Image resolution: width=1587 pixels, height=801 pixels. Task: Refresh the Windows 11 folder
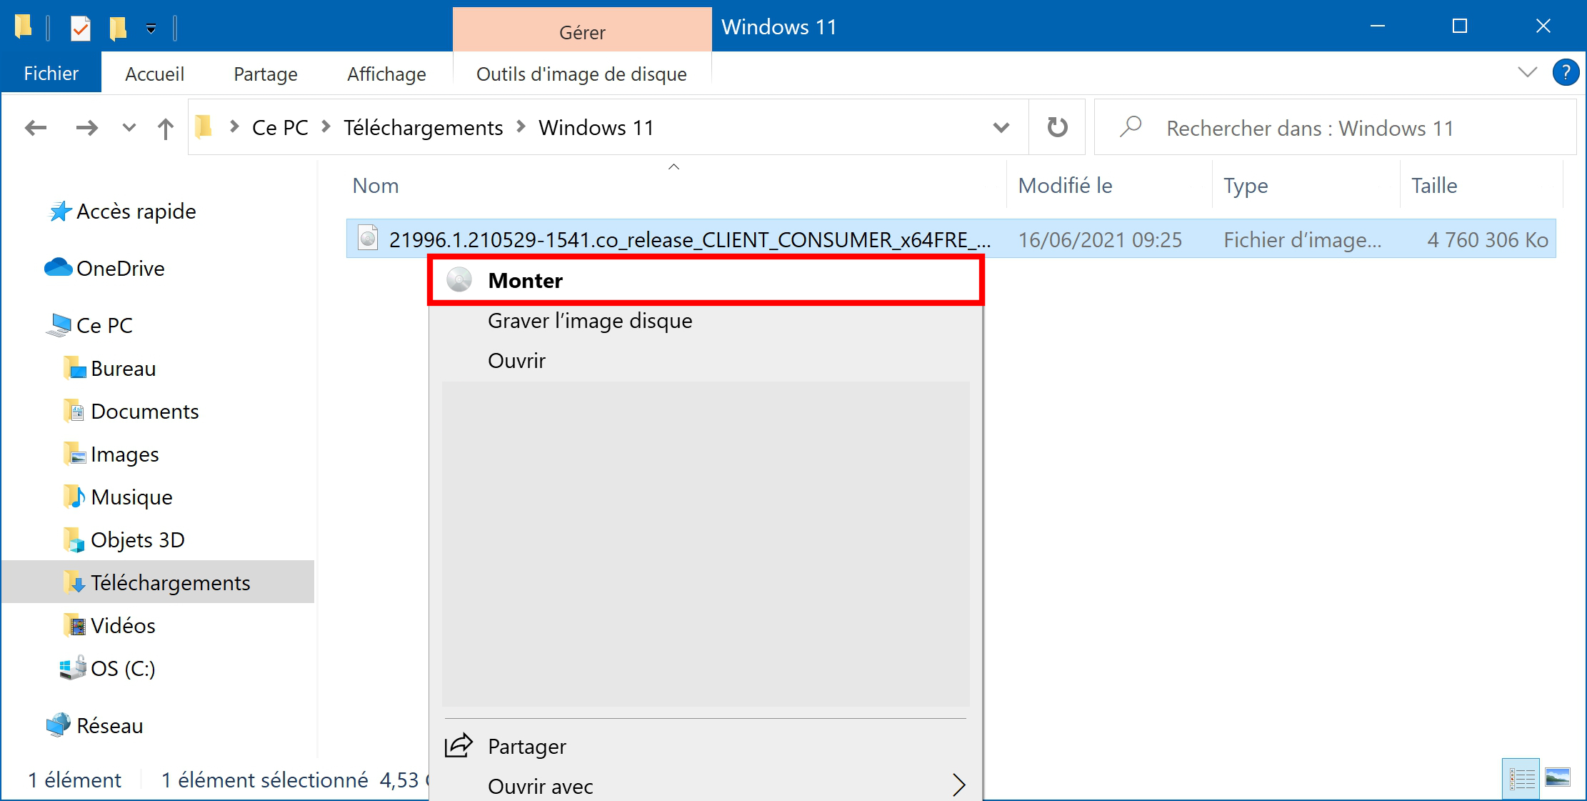tap(1057, 127)
